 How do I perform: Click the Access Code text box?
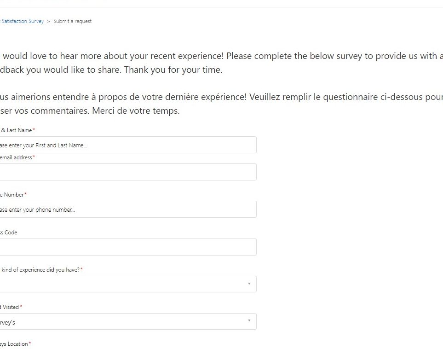click(x=127, y=247)
